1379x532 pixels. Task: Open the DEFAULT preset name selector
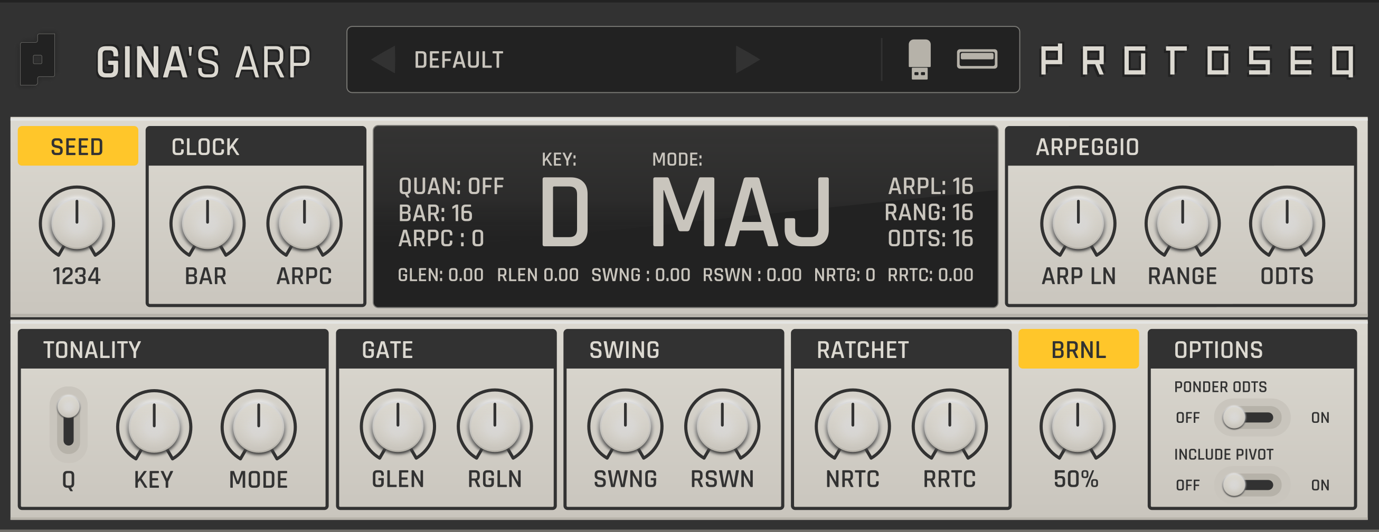click(459, 60)
